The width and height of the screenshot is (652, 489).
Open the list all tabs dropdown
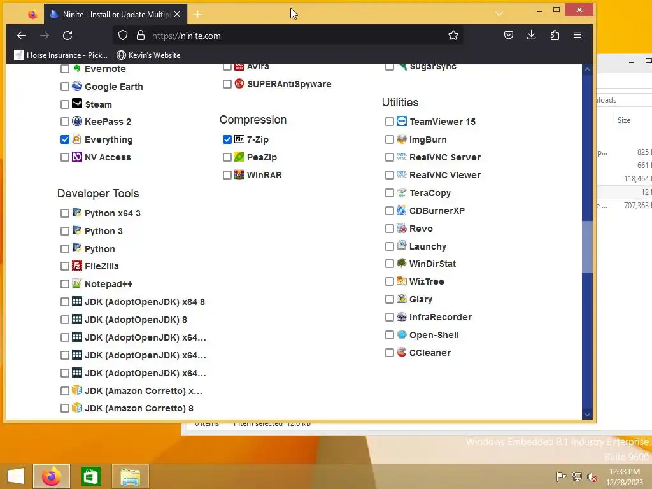499,14
